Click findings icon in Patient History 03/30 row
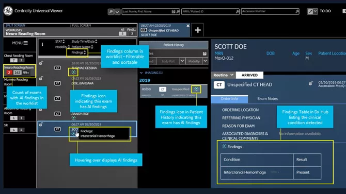The height and width of the screenshot is (194, 346). pos(196,89)
